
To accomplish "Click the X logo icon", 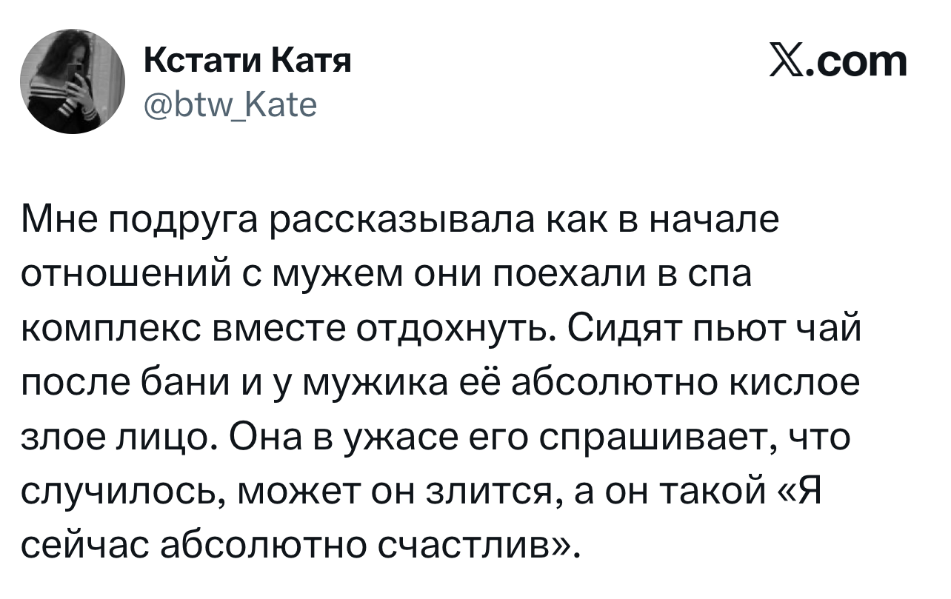I will [787, 62].
